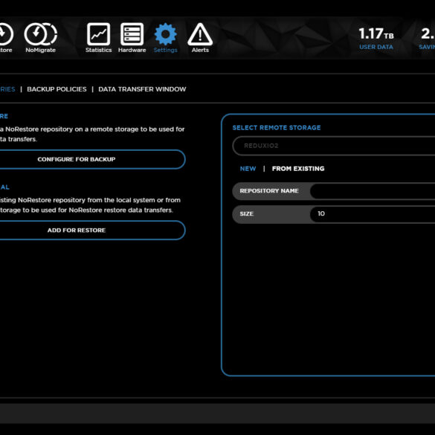The height and width of the screenshot is (435, 435).
Task: Open the REDUXIO2 remote storage dropdown
Action: pyautogui.click(x=333, y=146)
